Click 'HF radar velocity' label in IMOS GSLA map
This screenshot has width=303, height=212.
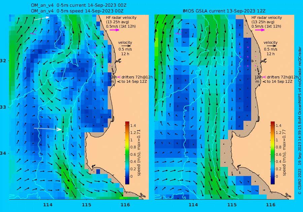[x=267, y=17]
